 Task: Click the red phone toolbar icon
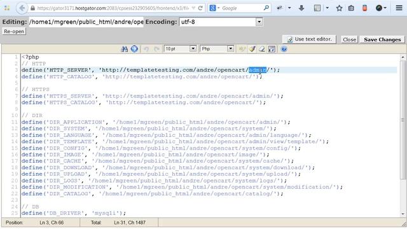tap(364, 8)
